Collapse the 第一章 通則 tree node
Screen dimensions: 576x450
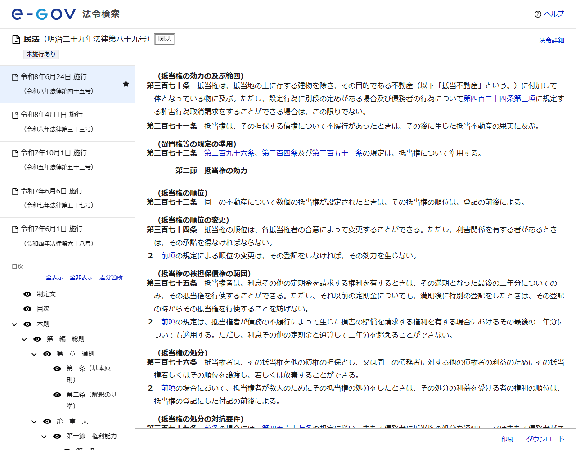[34, 354]
